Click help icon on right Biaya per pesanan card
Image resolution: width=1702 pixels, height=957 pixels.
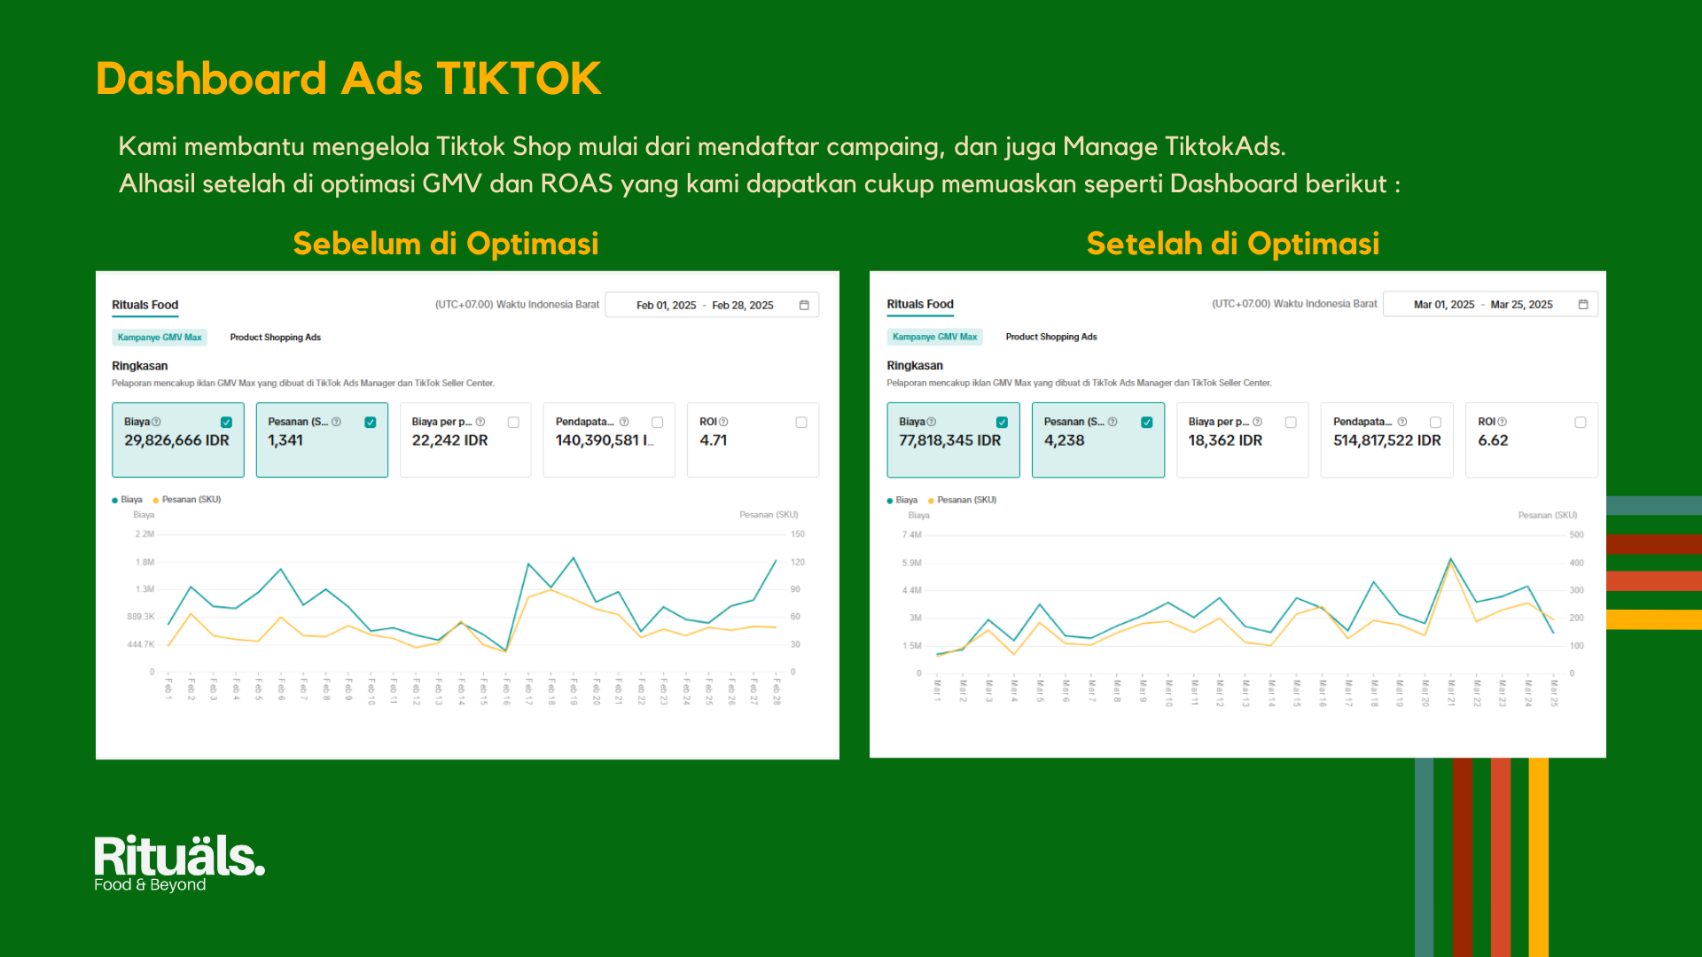(x=1257, y=422)
